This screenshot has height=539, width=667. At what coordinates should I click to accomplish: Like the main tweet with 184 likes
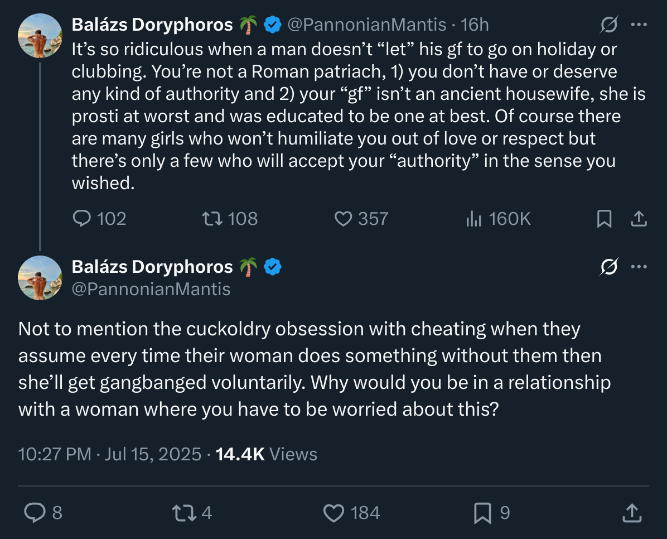(x=334, y=512)
